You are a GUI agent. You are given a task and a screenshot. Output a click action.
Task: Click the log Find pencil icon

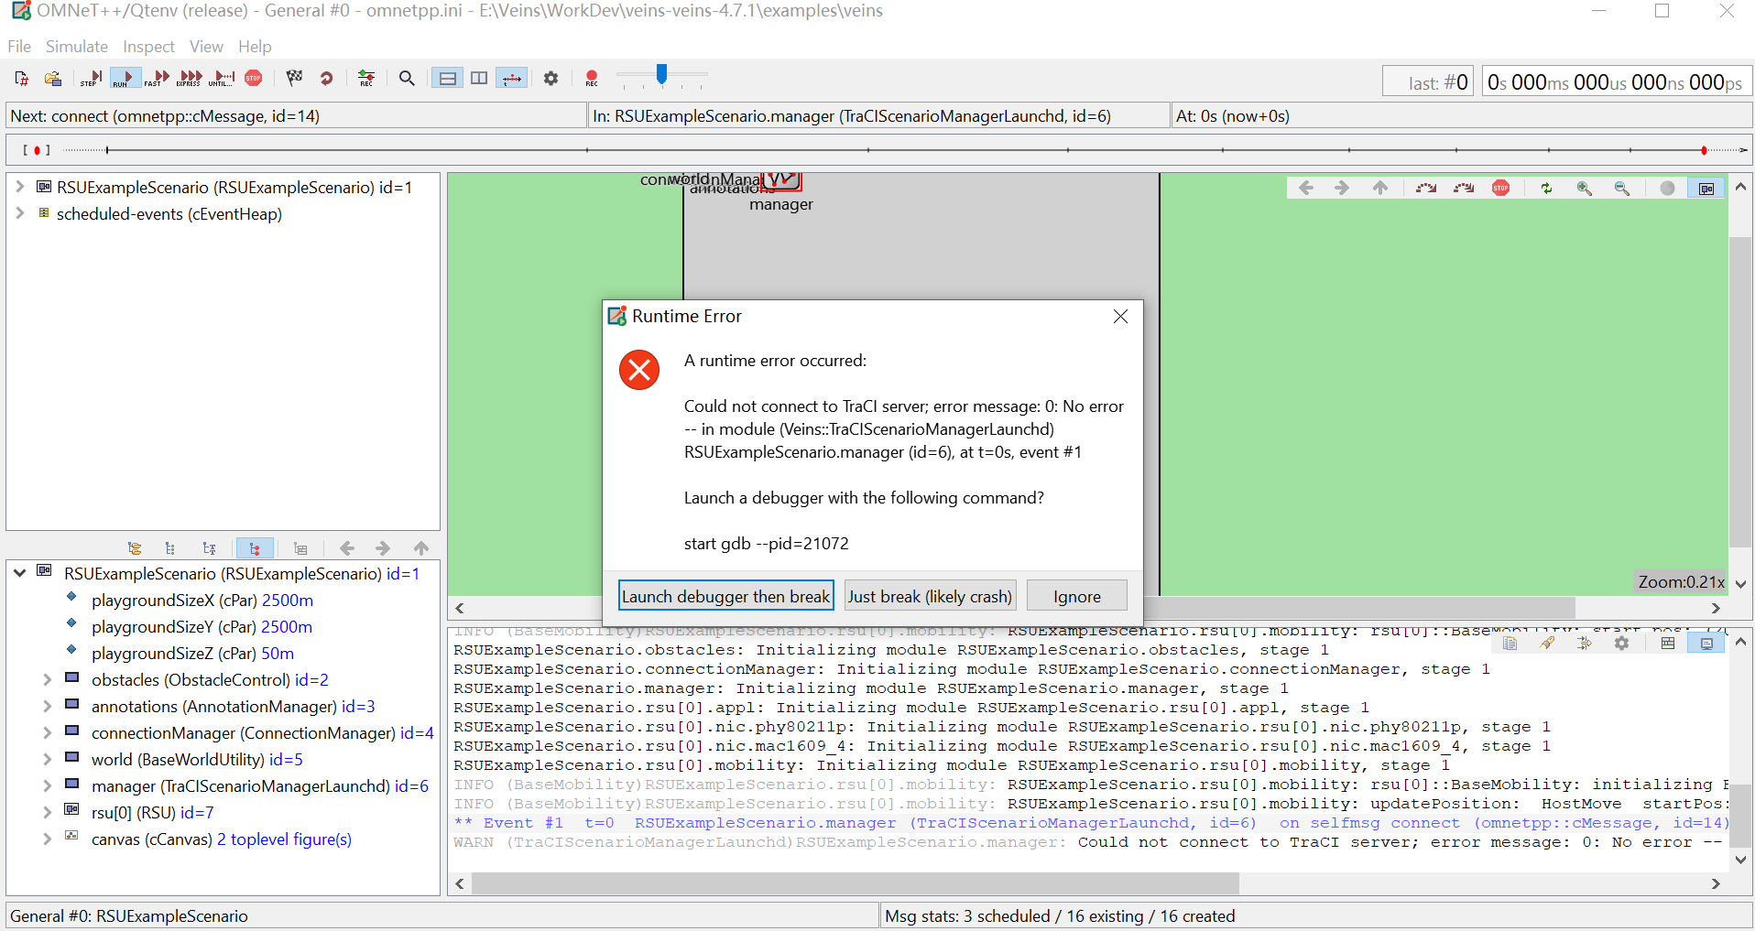click(1547, 643)
